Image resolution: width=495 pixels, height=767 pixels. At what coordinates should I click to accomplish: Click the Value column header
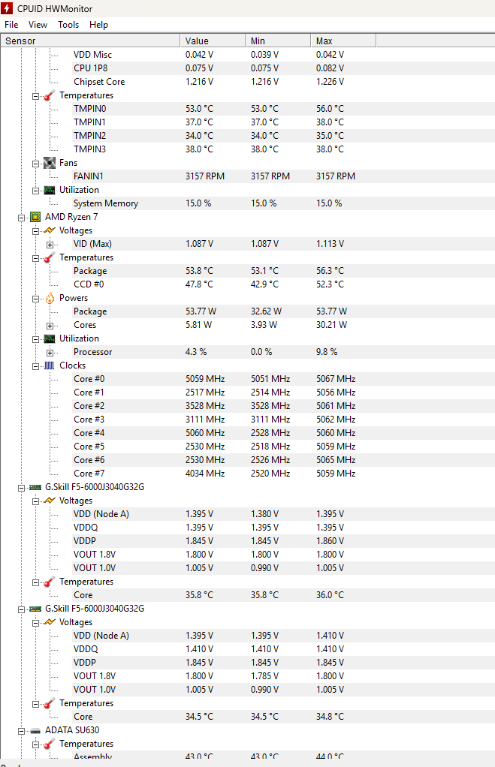[x=197, y=41]
